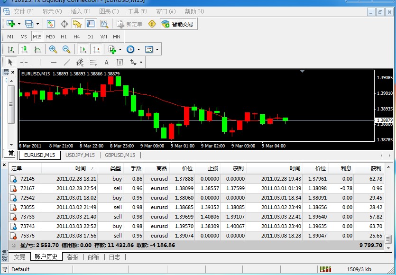Viewport: 396px width, 275px height.
Task: Switch to the GBPUSD,M15 chart tab
Action: (120, 155)
